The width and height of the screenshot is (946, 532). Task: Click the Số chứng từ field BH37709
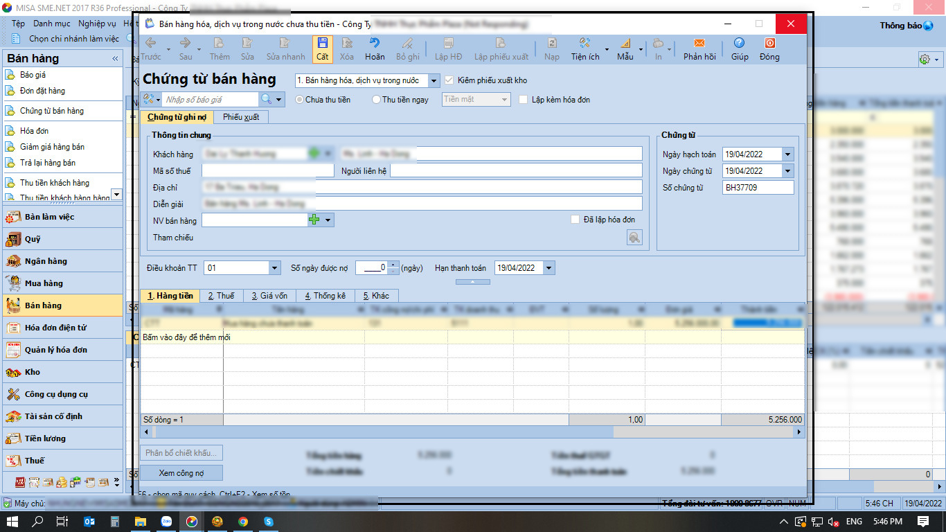tap(758, 188)
